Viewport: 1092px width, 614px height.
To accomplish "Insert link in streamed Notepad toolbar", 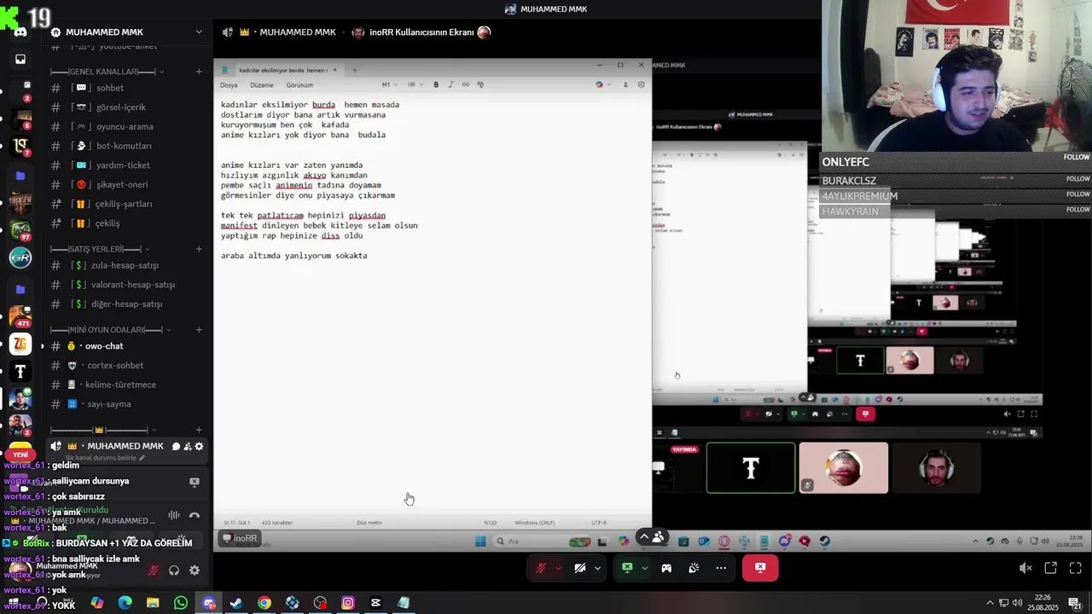I will [465, 85].
